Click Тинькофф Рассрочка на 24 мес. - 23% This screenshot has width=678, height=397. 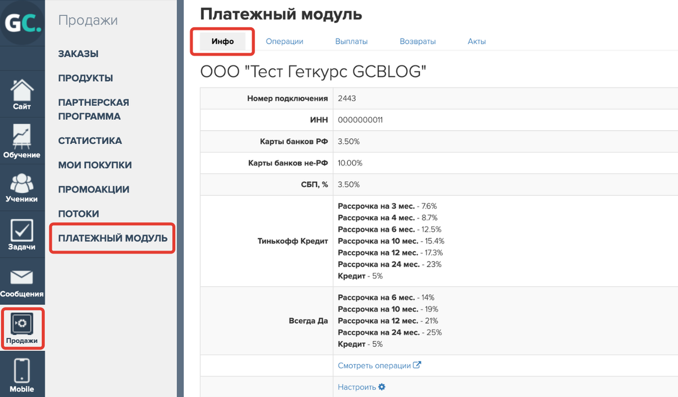(x=390, y=265)
